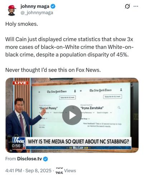Open johnny maga's profile avatar

11,10
